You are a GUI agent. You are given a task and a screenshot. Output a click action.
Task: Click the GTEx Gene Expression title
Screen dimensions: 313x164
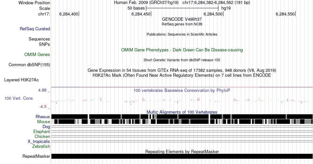[182, 70]
